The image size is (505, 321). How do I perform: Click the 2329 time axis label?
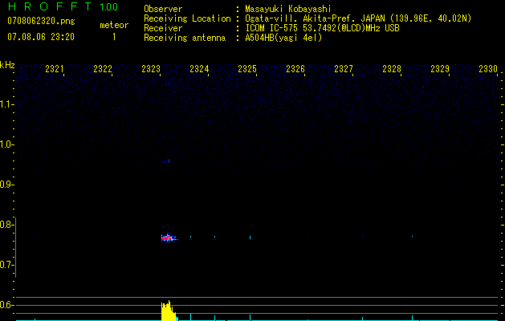(440, 69)
